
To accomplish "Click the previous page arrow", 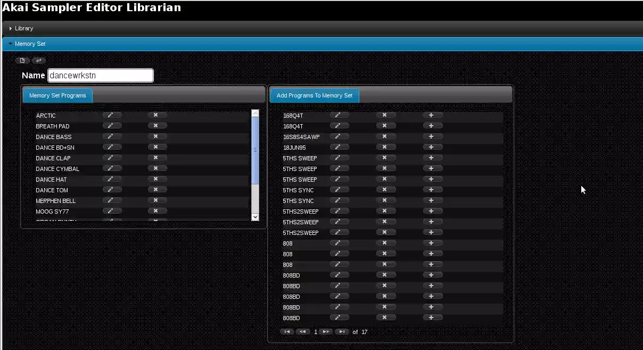I will click(303, 331).
